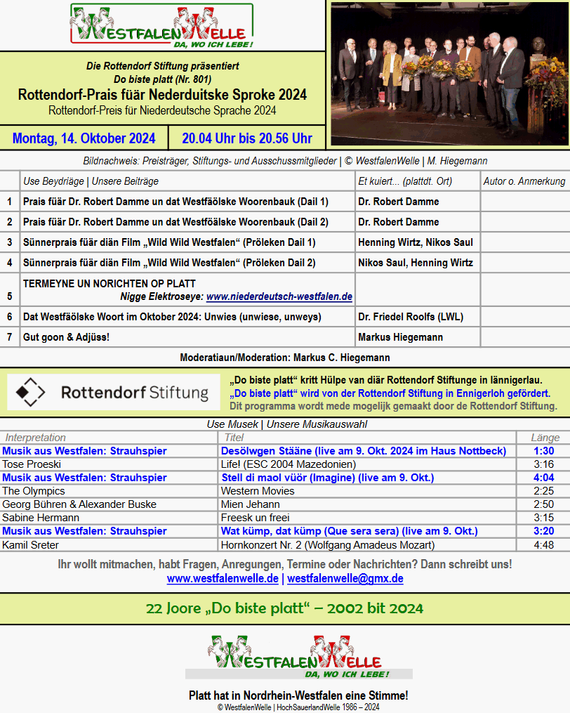This screenshot has height=713, width=570.
Task: Click artist 'Sabine Hermann'
Action: [x=41, y=518]
